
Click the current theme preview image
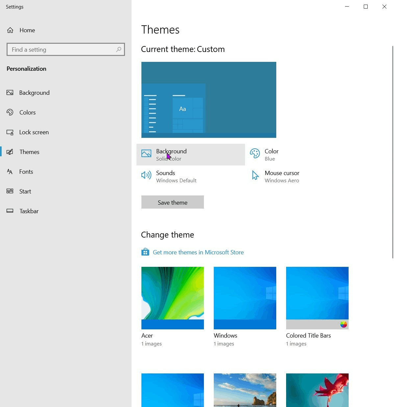209,100
